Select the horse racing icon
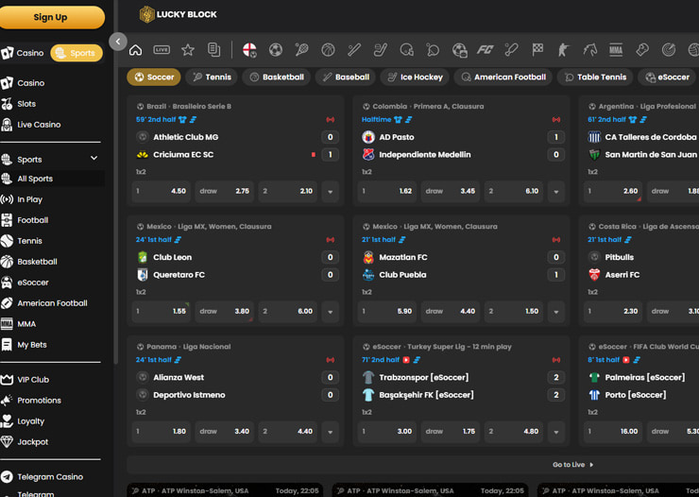 pyautogui.click(x=590, y=50)
